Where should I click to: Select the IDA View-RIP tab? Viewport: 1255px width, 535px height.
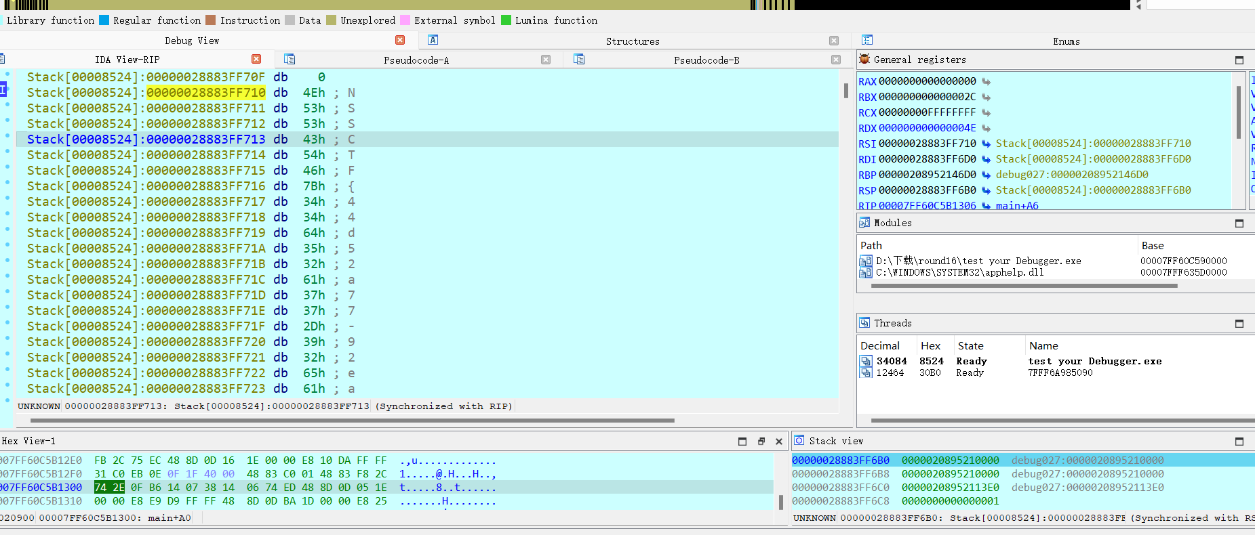click(127, 60)
